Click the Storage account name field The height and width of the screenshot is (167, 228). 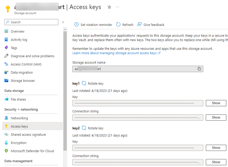[x=138, y=69]
